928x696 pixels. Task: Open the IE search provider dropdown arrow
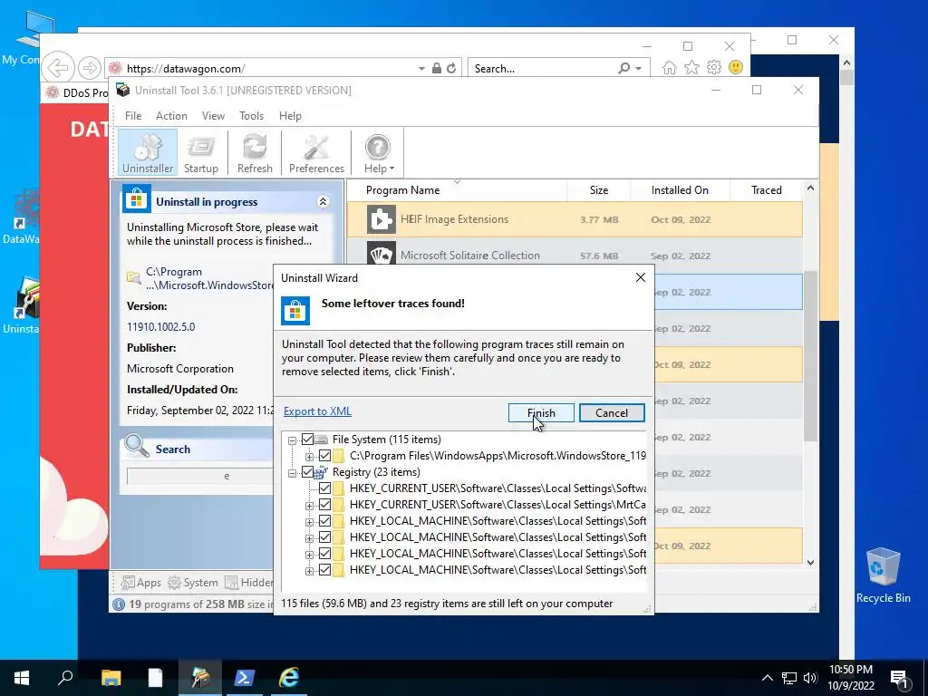click(639, 69)
